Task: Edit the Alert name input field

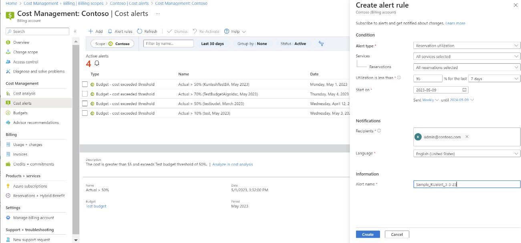Action: click(466, 184)
